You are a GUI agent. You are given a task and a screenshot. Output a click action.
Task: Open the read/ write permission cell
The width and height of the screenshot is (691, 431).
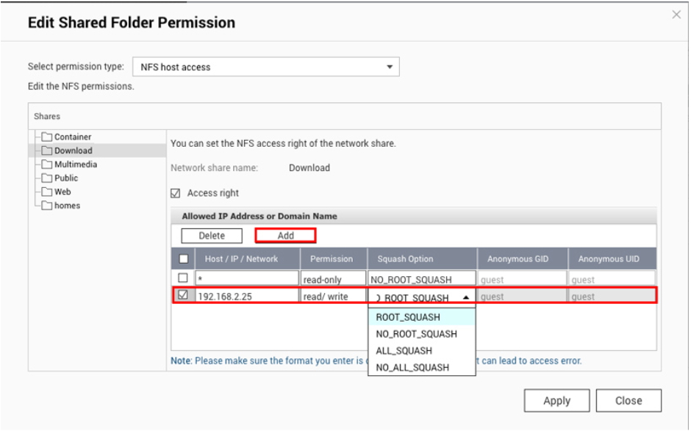click(334, 297)
